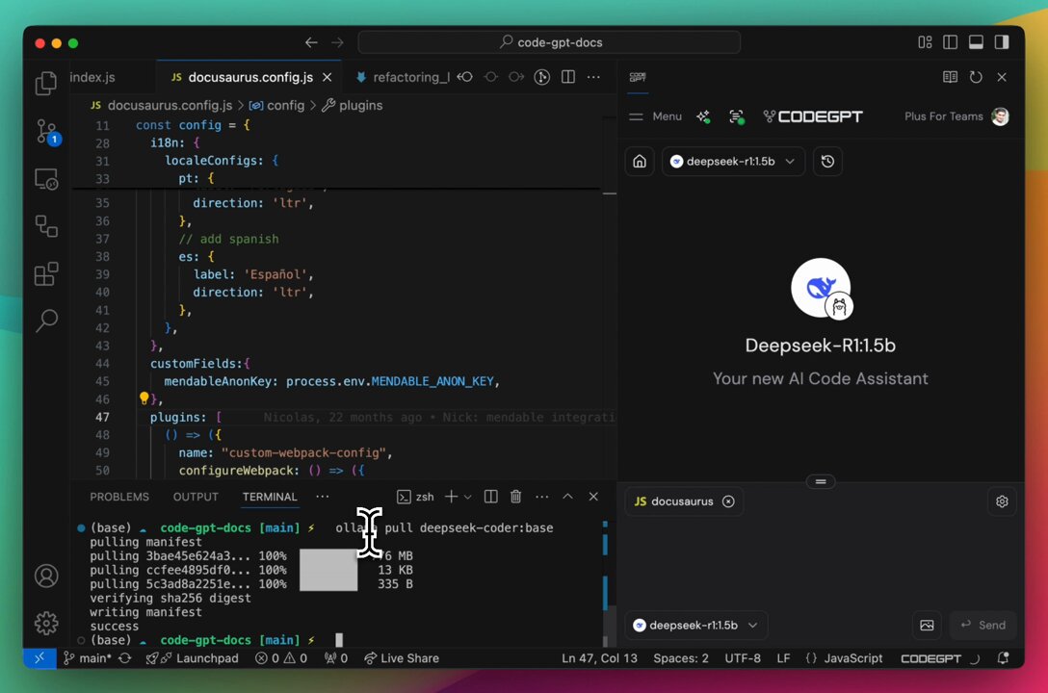Close the docusaurus.config.js tab

point(327,77)
